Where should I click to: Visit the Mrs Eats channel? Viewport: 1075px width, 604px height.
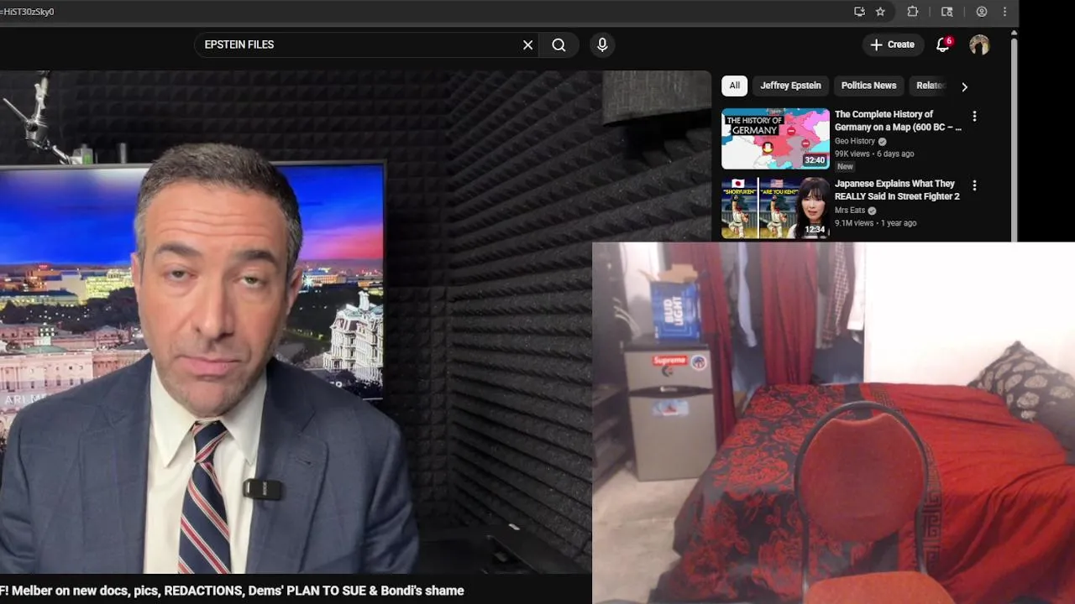coord(850,211)
